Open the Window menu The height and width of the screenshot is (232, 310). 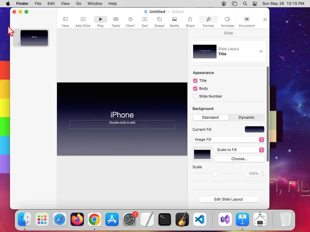click(x=95, y=4)
